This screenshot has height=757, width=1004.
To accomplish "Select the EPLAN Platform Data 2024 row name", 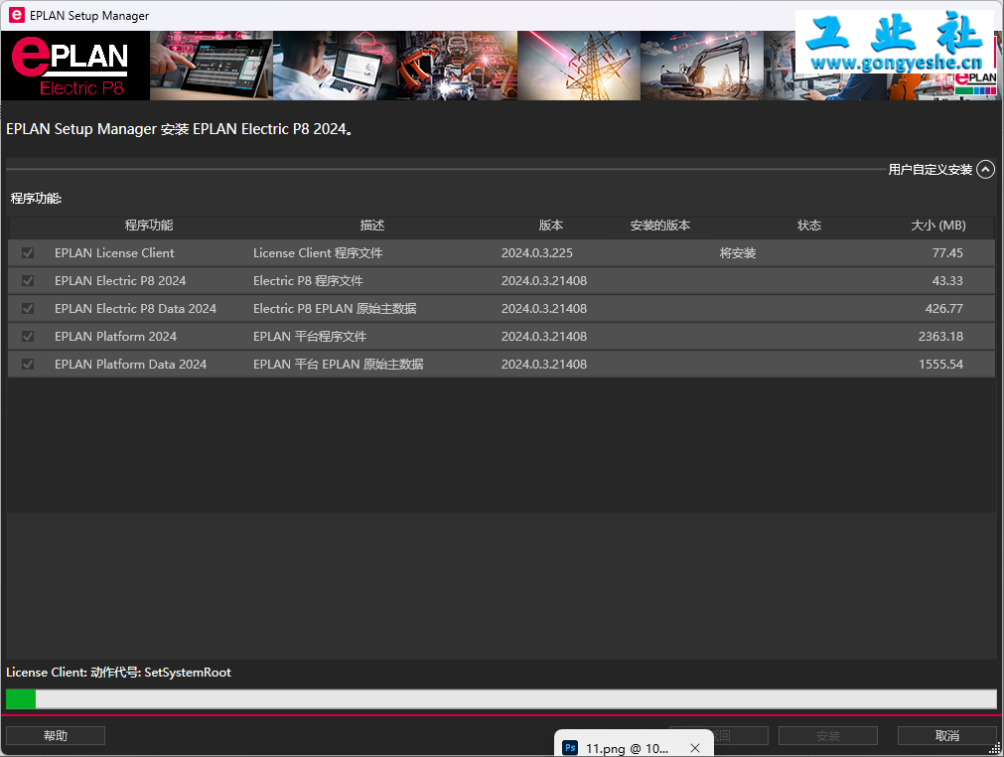I will (131, 364).
